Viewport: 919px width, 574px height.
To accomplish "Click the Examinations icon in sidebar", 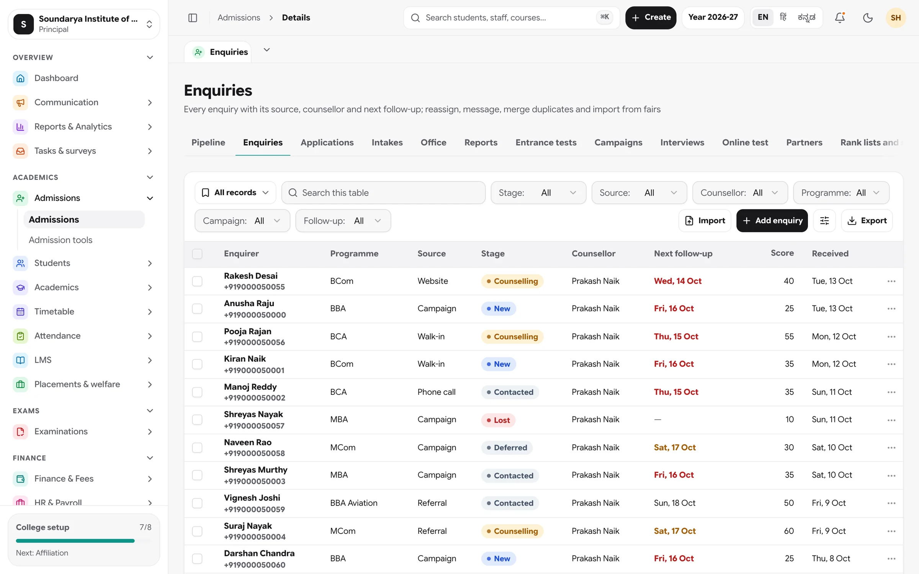I will (20, 431).
